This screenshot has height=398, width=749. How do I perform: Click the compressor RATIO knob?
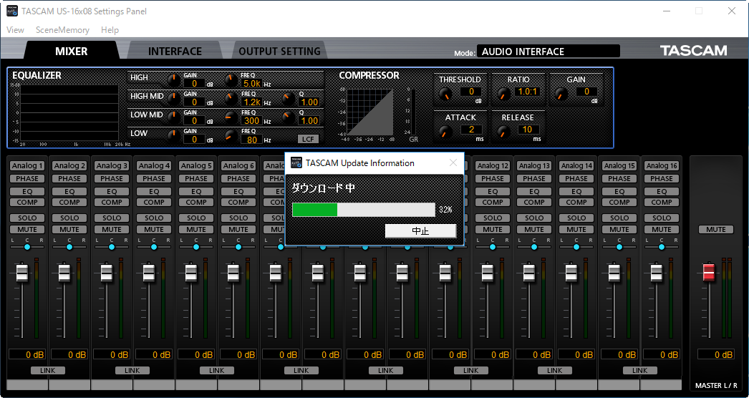[x=503, y=94]
